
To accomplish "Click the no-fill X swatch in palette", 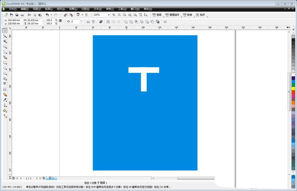I will [x=293, y=36].
